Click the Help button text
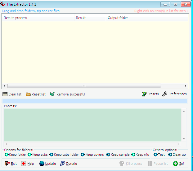 click(31, 164)
